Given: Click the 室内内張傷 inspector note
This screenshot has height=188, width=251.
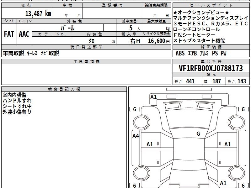Looking at the screenshot, I should tap(14, 95).
